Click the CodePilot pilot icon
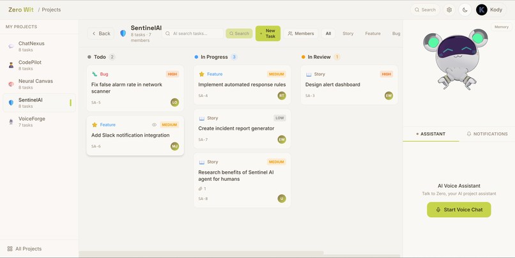The width and height of the screenshot is (515, 258). tap(11, 65)
